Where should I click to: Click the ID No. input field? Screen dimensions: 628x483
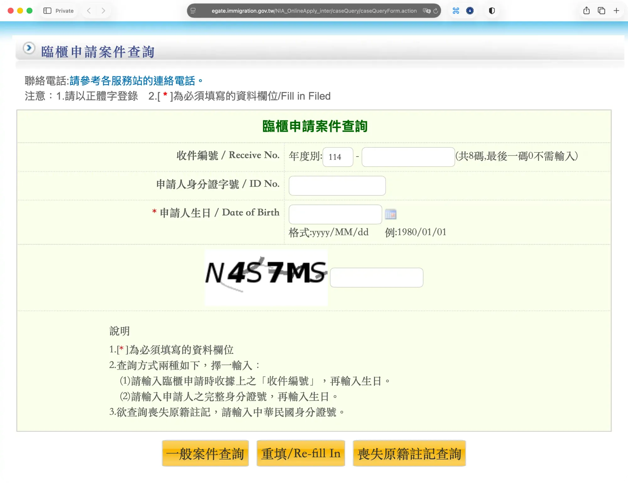(x=337, y=185)
